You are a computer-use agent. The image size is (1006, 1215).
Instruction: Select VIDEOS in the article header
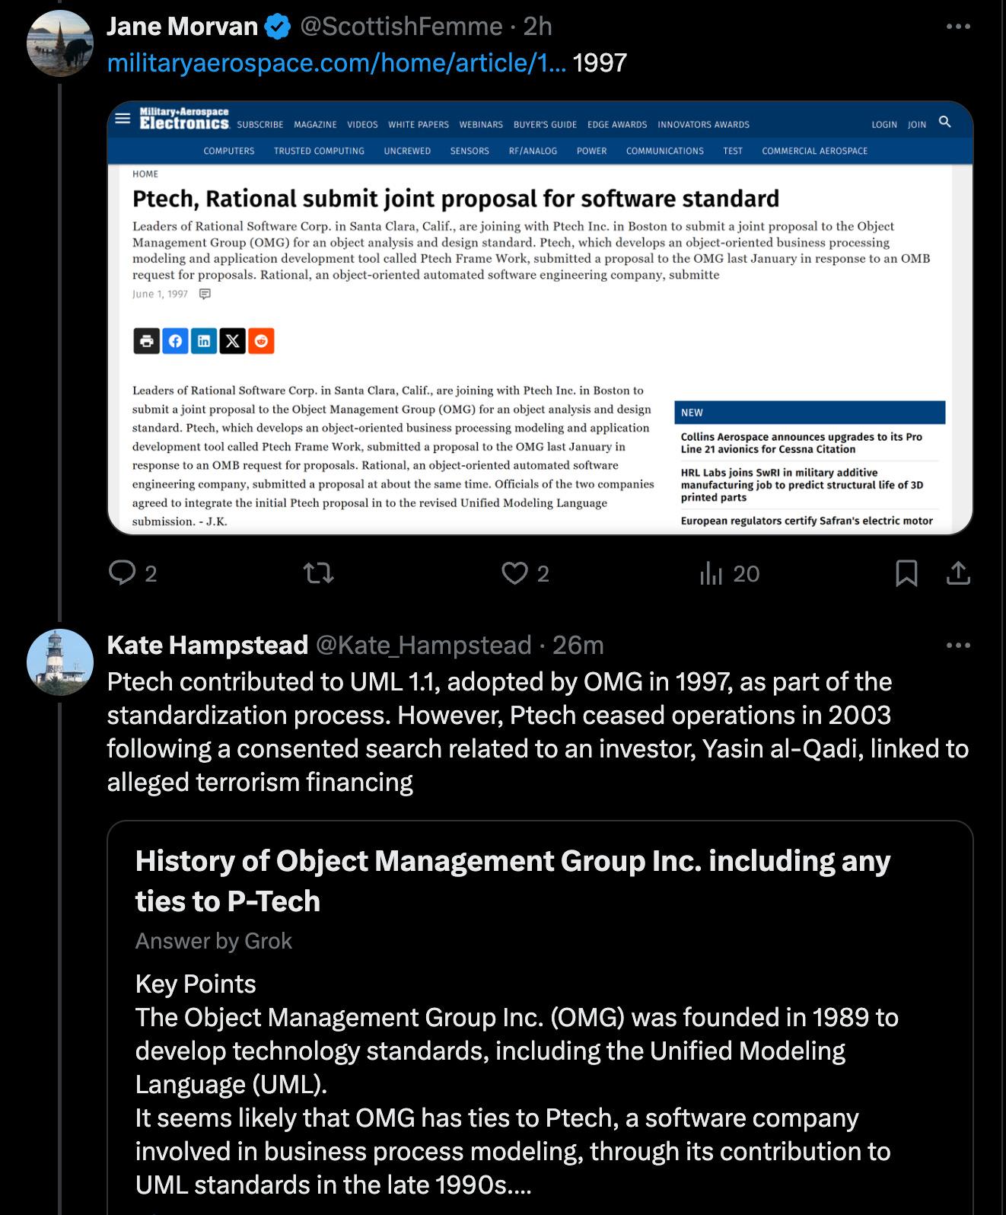362,125
